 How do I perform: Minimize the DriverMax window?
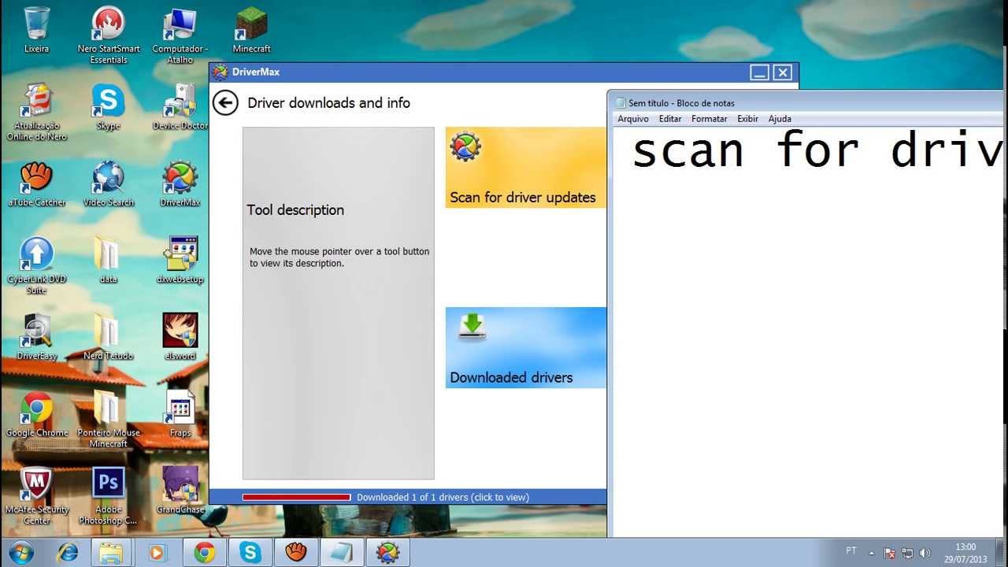[x=759, y=72]
